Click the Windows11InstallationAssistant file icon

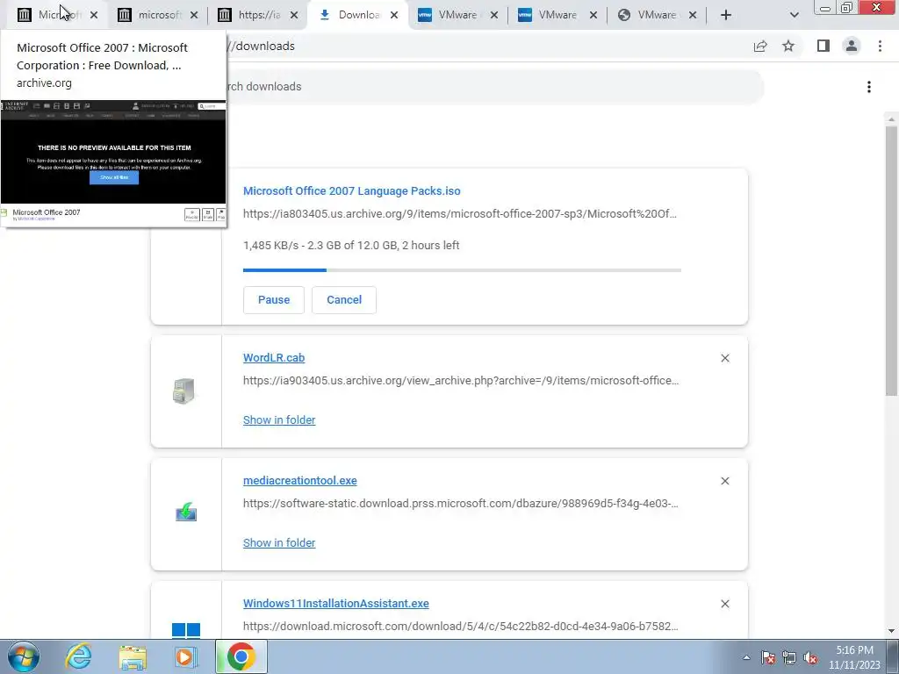pyautogui.click(x=186, y=630)
